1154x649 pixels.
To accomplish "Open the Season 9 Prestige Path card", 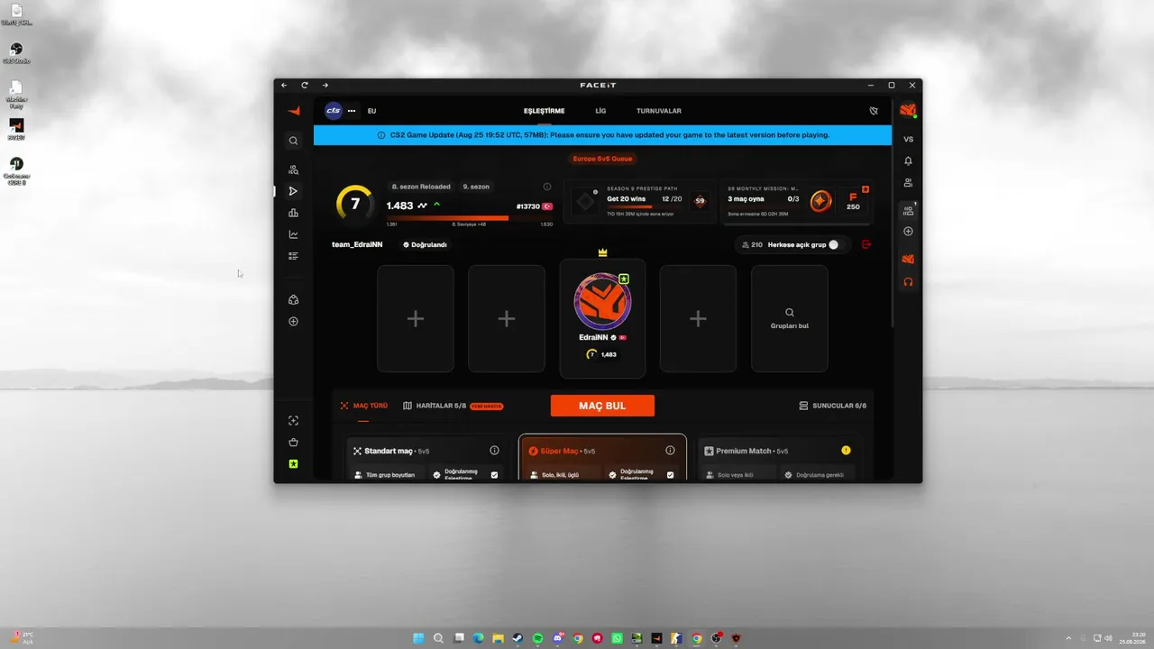I will tap(640, 202).
